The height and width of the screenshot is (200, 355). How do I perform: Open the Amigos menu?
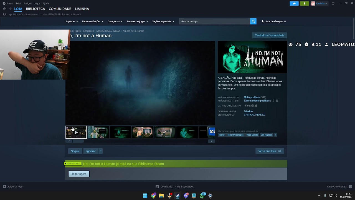(x=28, y=4)
